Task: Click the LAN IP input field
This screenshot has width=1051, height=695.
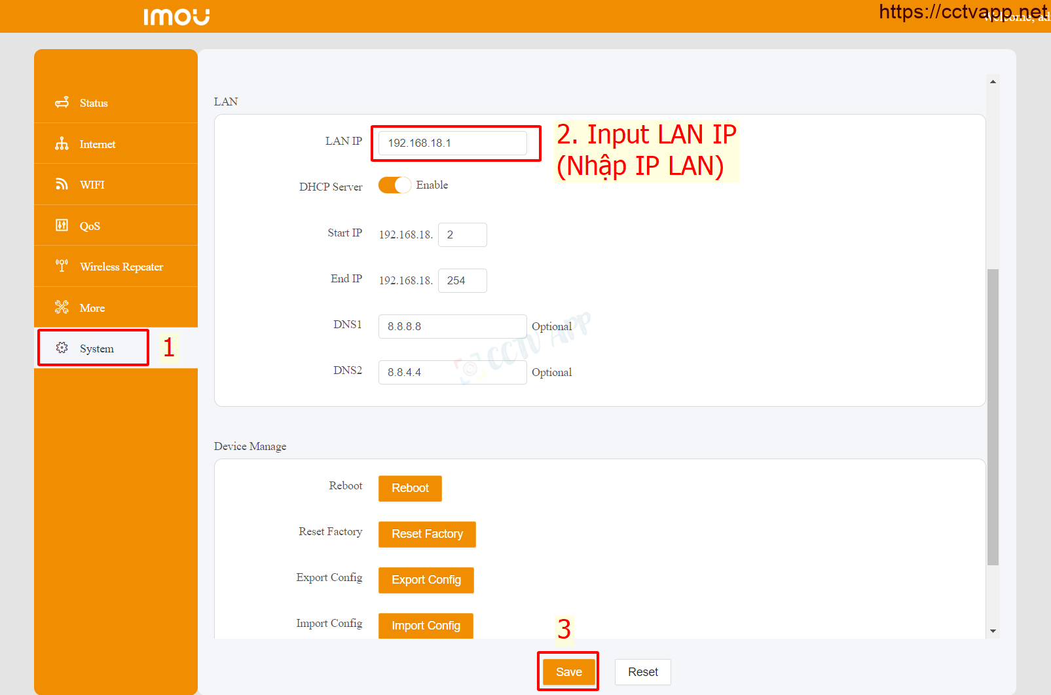Action: [452, 143]
